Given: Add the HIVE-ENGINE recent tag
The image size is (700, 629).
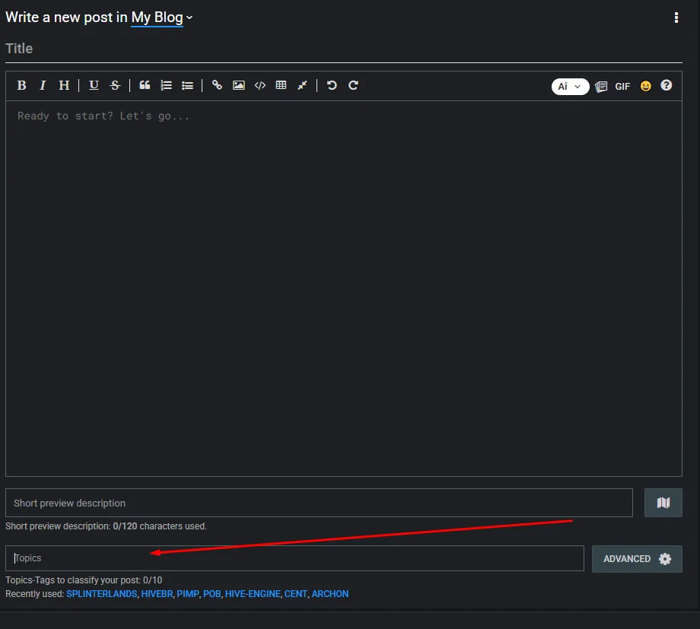Looking at the screenshot, I should coord(253,594).
